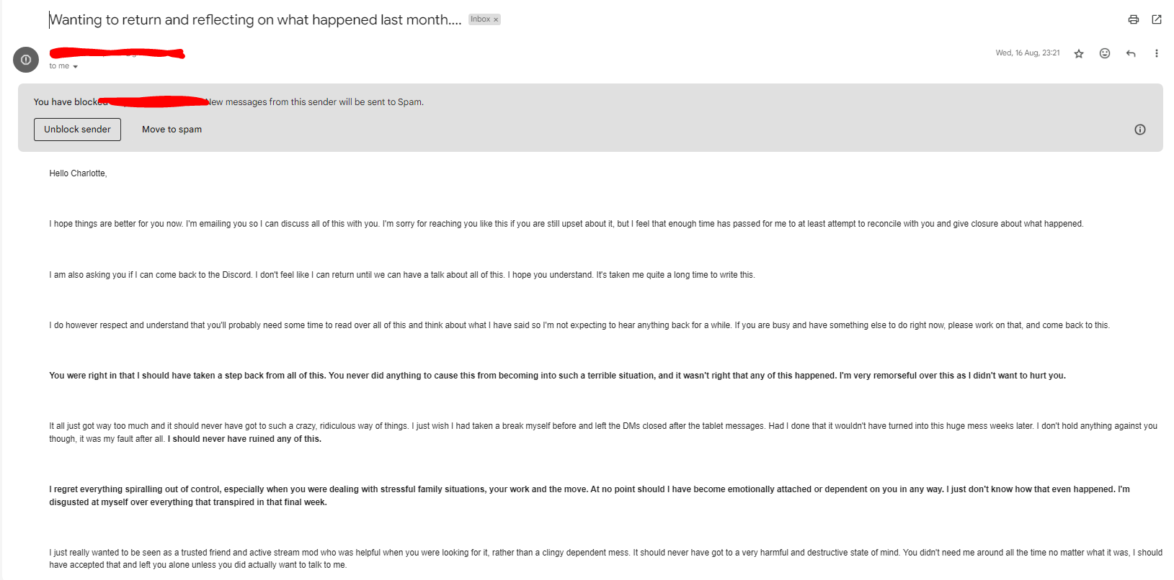The height and width of the screenshot is (580, 1174).
Task: Click the 'Hello Charlotte,' greeting text
Action: [x=78, y=173]
